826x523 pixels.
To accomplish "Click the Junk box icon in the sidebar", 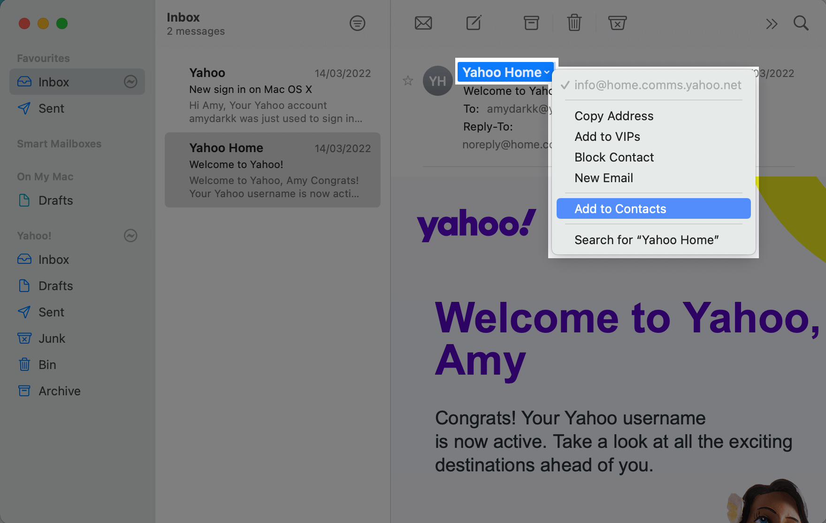I will click(24, 338).
